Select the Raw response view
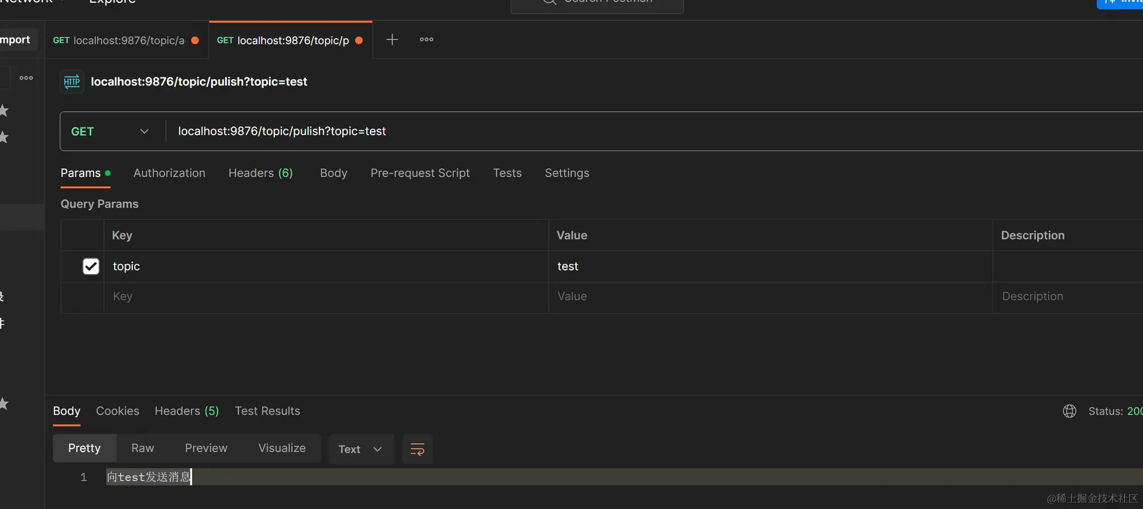Image resolution: width=1143 pixels, height=509 pixels. click(x=143, y=448)
